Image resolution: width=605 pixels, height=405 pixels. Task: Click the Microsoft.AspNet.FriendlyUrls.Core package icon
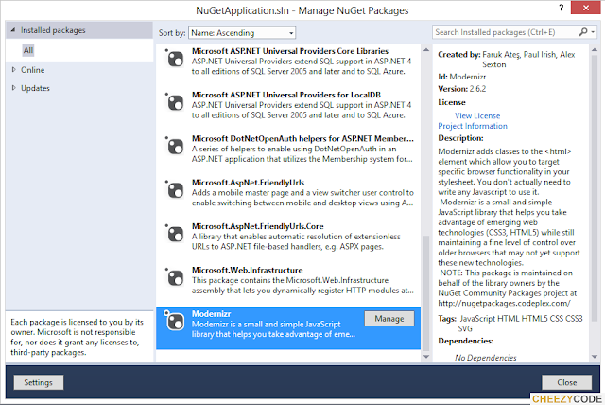[x=175, y=234]
